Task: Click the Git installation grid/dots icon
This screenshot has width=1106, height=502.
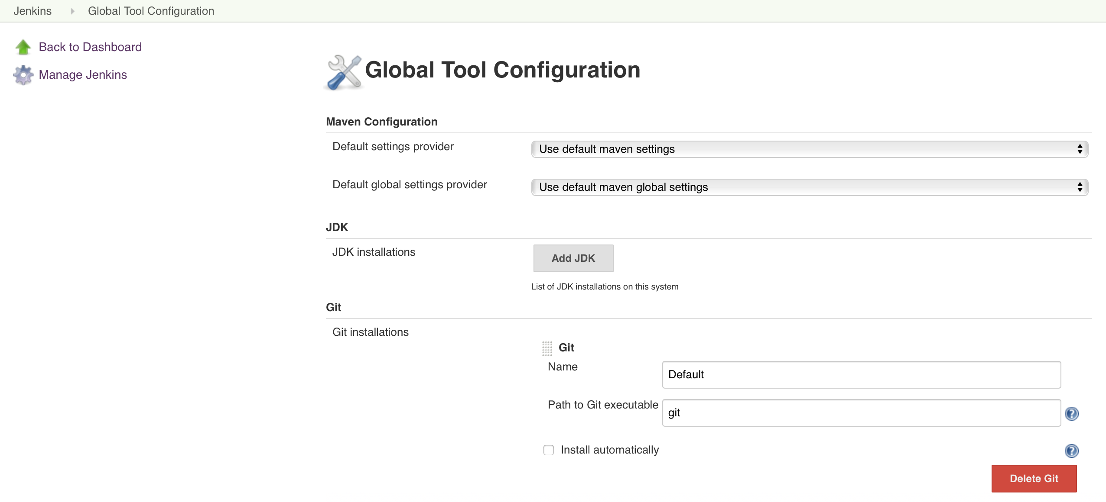Action: click(546, 347)
